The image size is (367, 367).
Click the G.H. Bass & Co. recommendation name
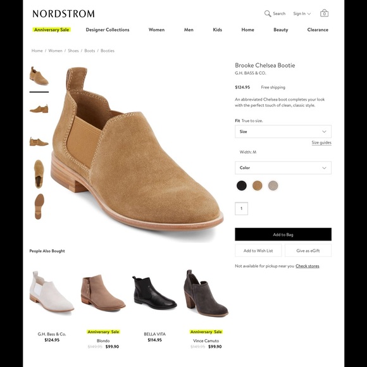(52, 334)
